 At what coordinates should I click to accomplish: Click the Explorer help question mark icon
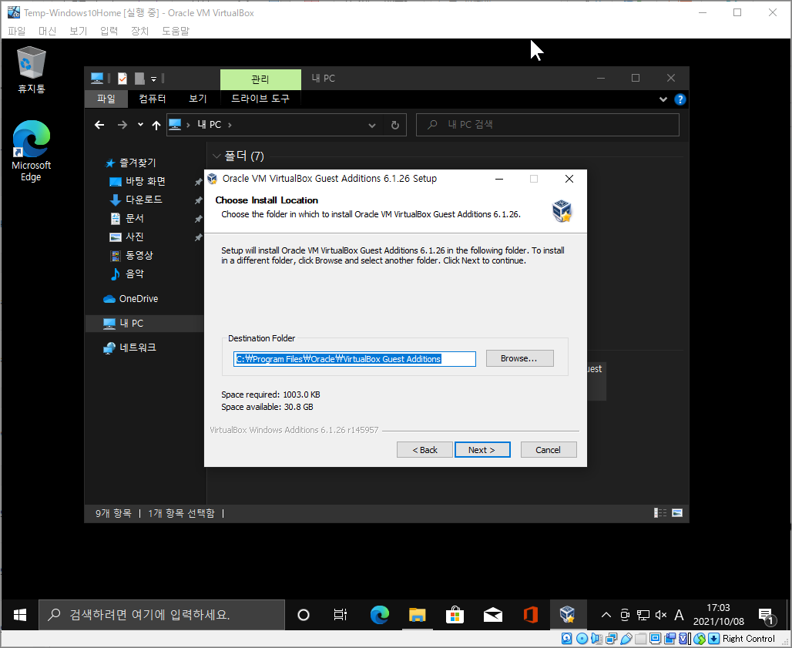(680, 99)
